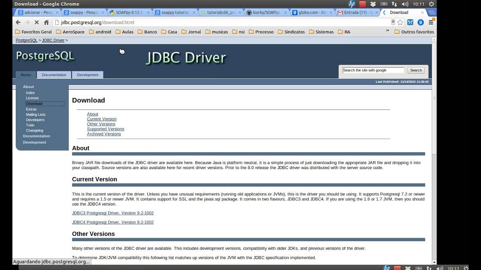Switch to the kiorky/SOAPpy GitHub tab

[266, 12]
